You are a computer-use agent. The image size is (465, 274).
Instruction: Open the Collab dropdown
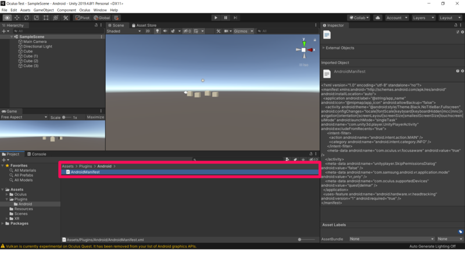(x=359, y=18)
